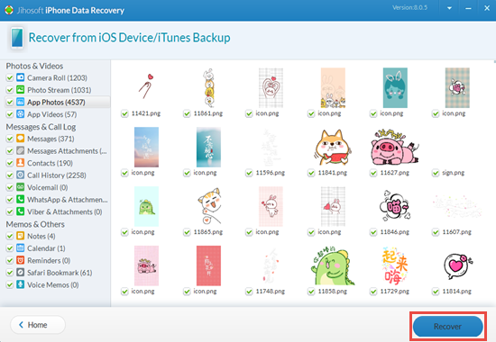
Task: Click the Jihosoft logo in title bar
Action: pyautogui.click(x=9, y=10)
